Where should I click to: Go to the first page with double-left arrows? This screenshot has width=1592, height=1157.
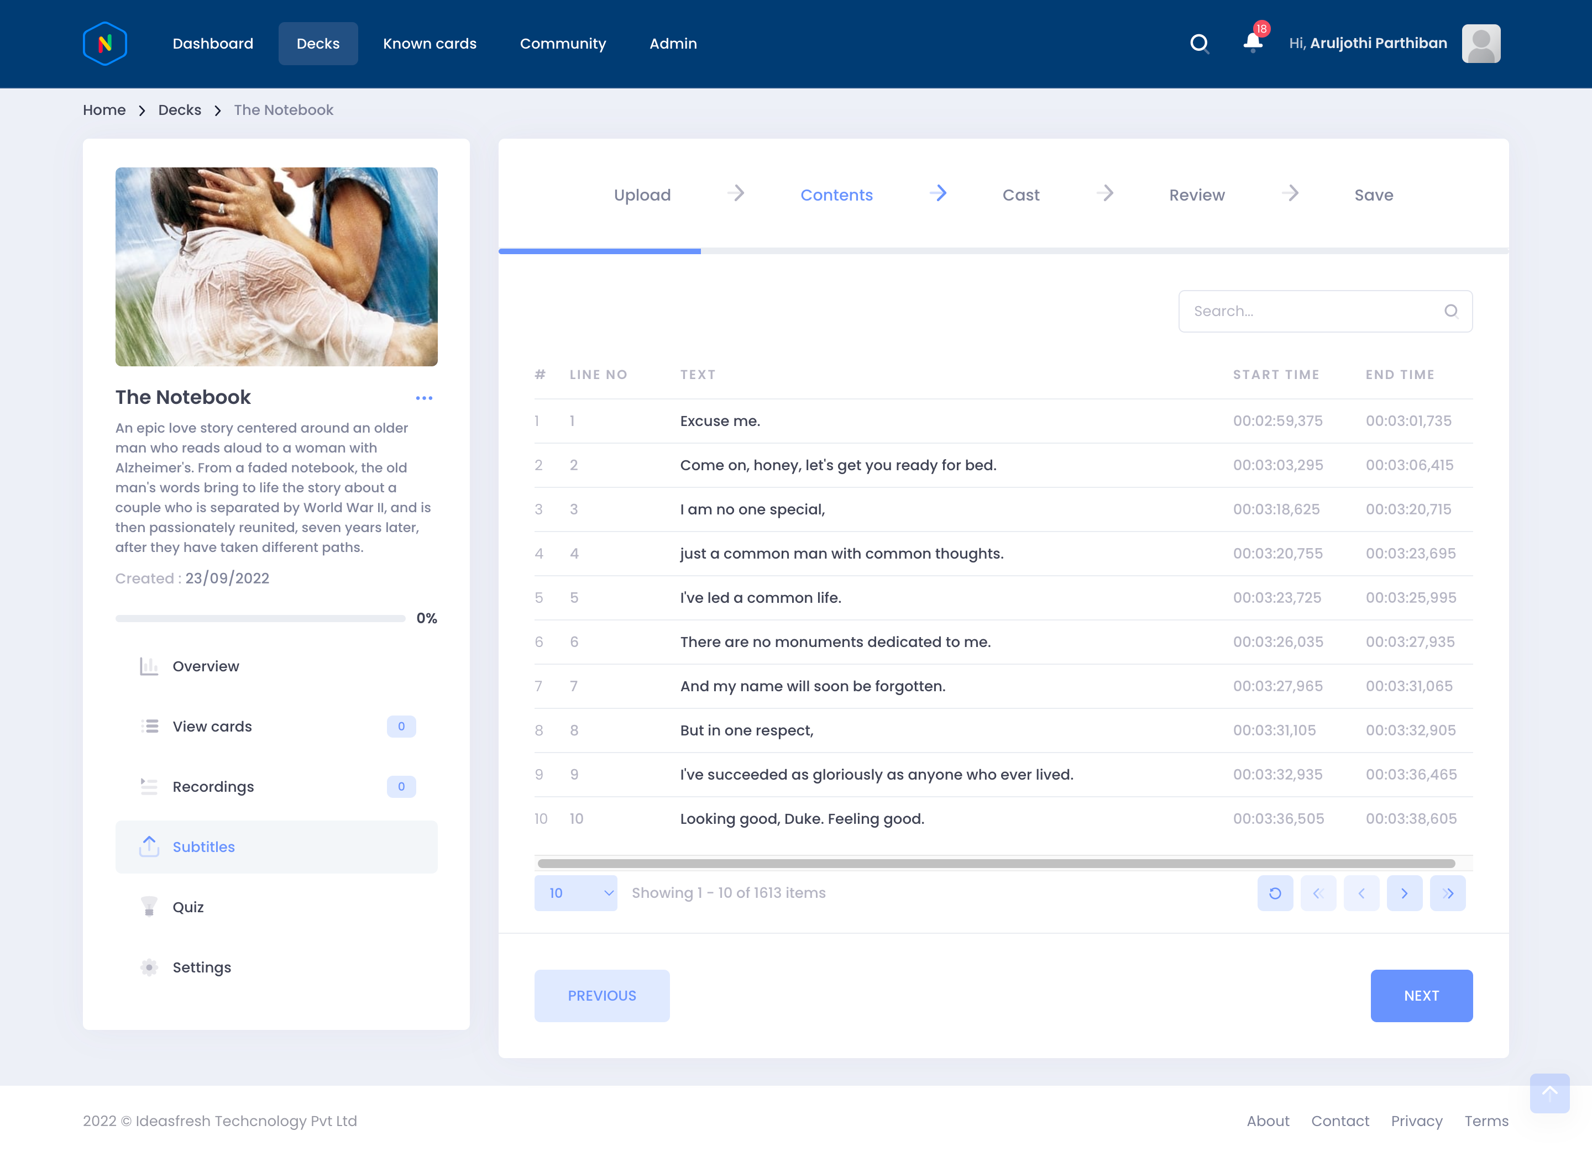pos(1318,893)
